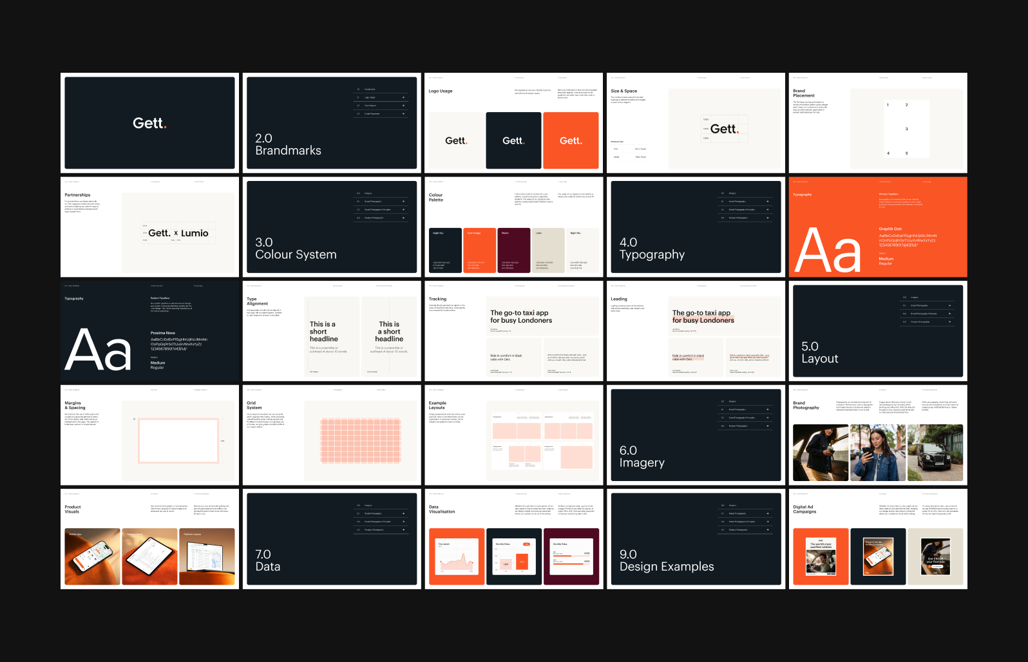The height and width of the screenshot is (662, 1028).
Task: Click the Platform Laptop product visual
Action: [x=207, y=556]
